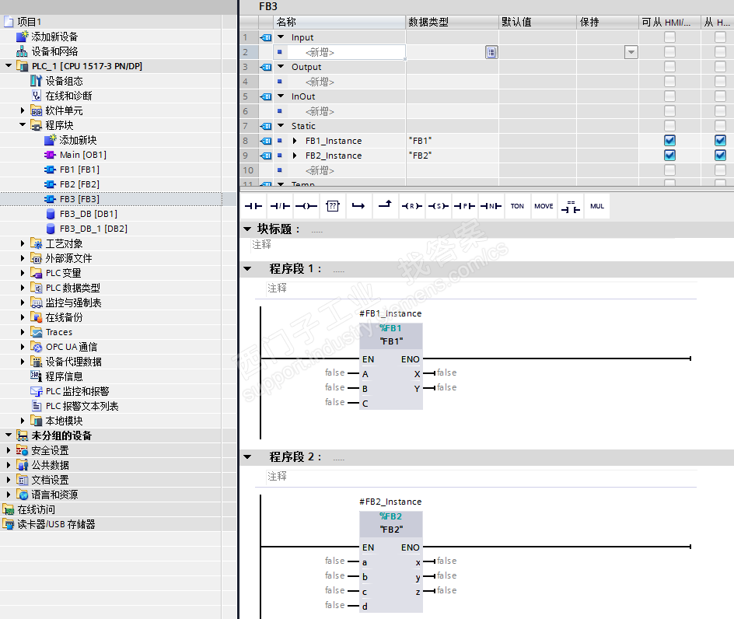Image resolution: width=734 pixels, height=619 pixels.
Task: Add new block in program blocks
Action: pyautogui.click(x=78, y=140)
